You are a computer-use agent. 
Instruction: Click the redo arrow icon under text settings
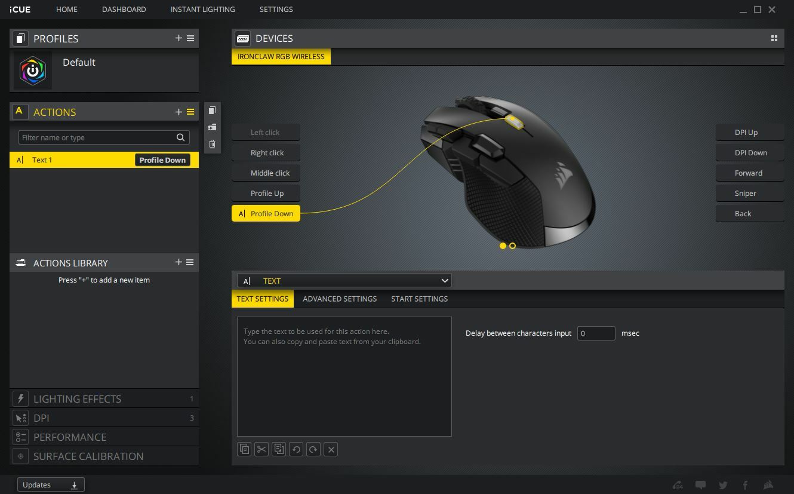point(313,449)
